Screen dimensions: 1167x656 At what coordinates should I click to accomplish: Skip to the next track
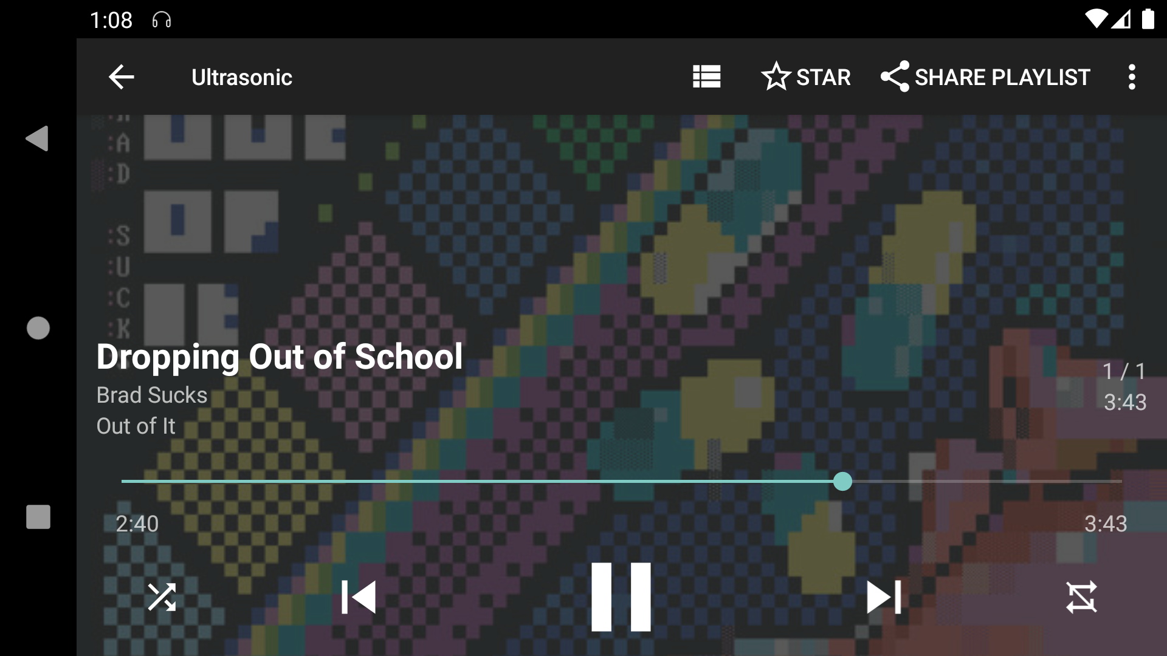(x=884, y=597)
